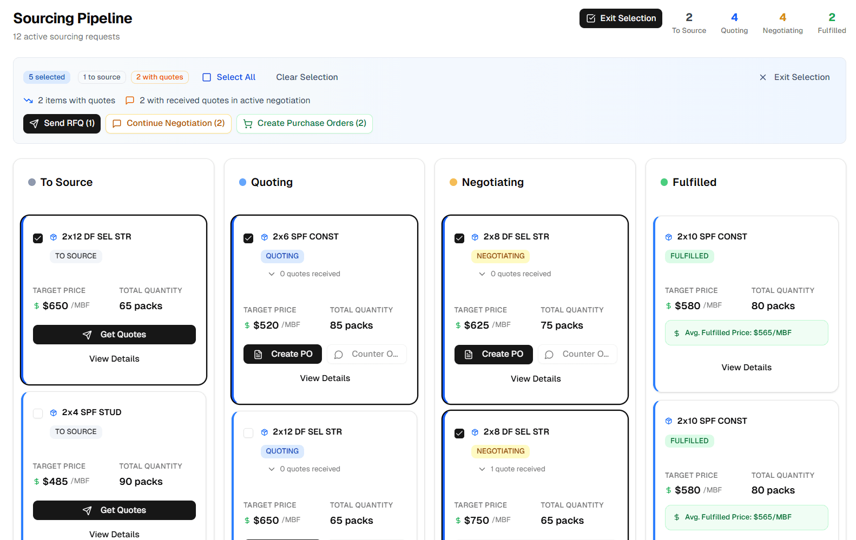Click Create PO on 2x6 SPF CONST card

tap(282, 354)
